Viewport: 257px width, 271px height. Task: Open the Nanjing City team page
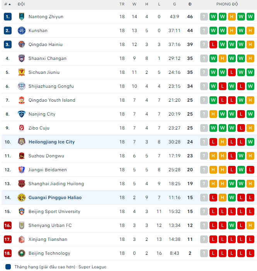pyautogui.click(x=42, y=114)
